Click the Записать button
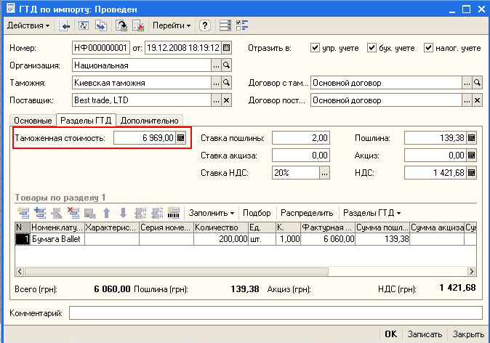Viewport: 490px width, 343px height. tap(425, 334)
